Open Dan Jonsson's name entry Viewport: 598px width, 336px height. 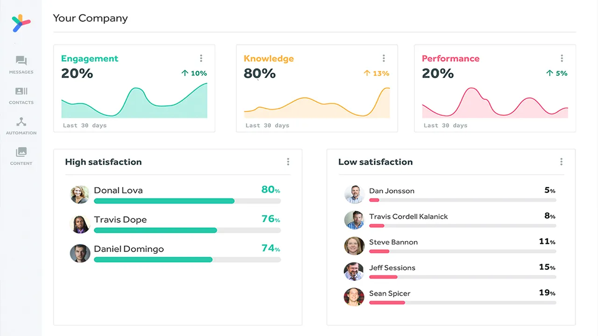point(392,191)
